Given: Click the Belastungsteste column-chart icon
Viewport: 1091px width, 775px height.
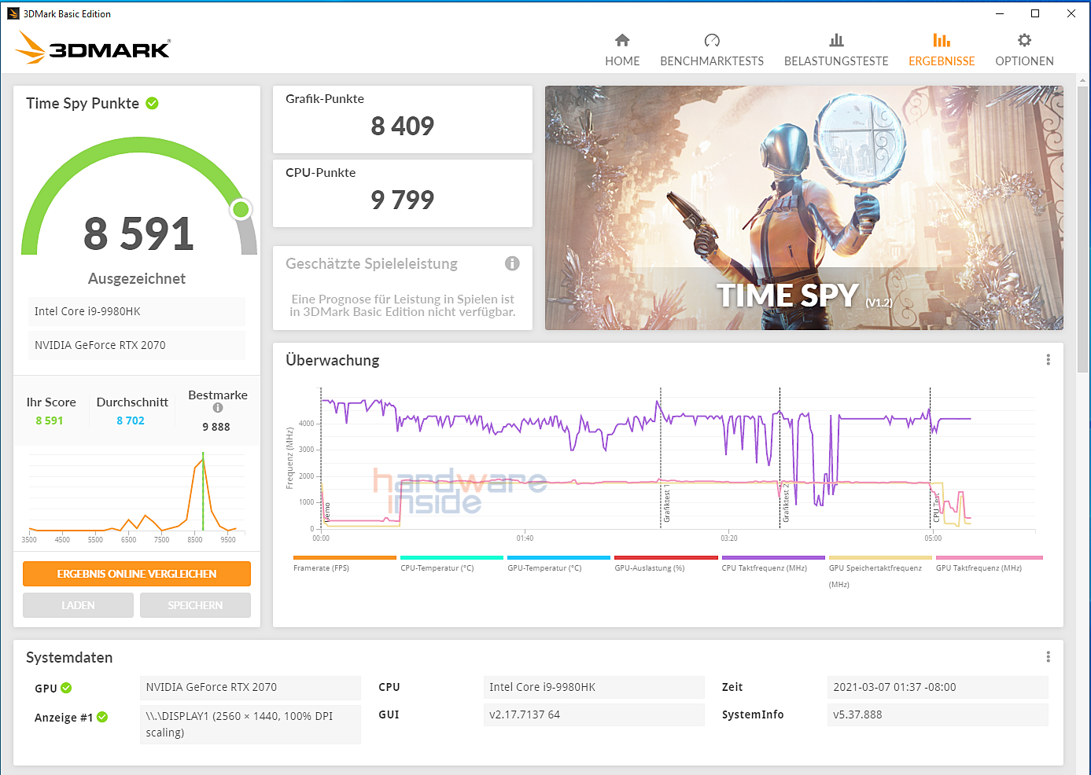Looking at the screenshot, I should (836, 39).
